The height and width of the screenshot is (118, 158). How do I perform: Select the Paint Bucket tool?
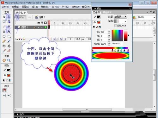(x=9, y=46)
